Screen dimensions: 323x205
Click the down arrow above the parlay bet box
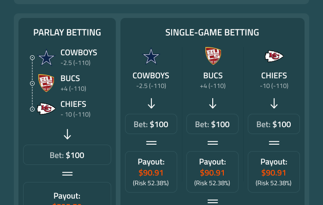tap(67, 135)
